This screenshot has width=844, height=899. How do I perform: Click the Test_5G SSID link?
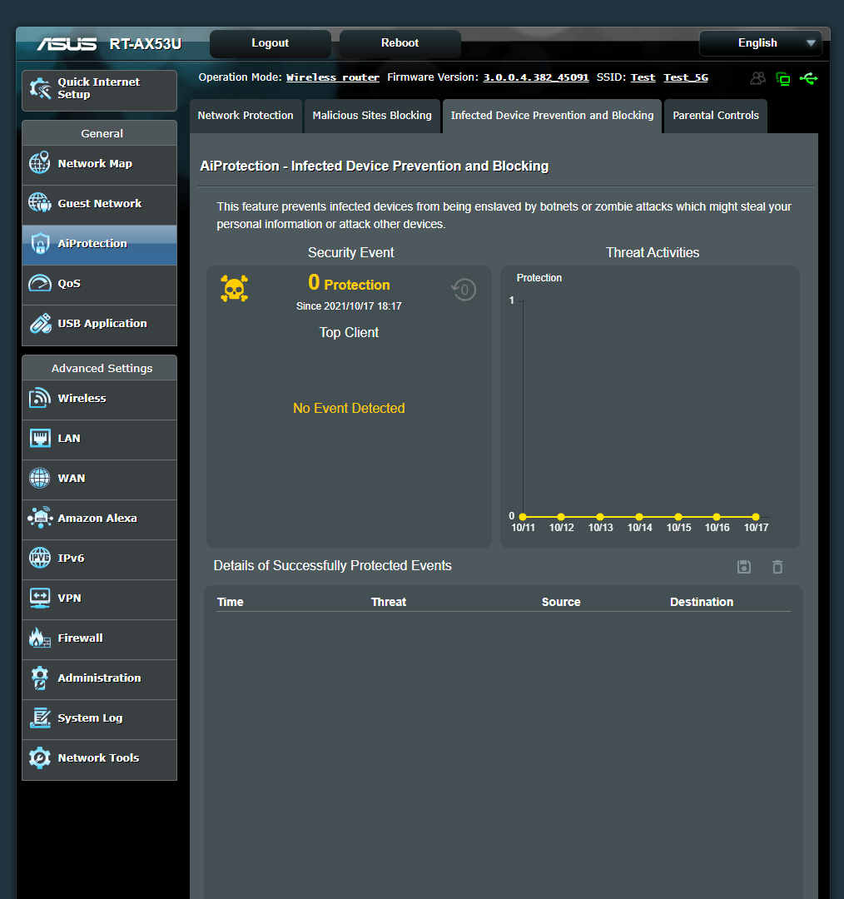[x=686, y=77]
